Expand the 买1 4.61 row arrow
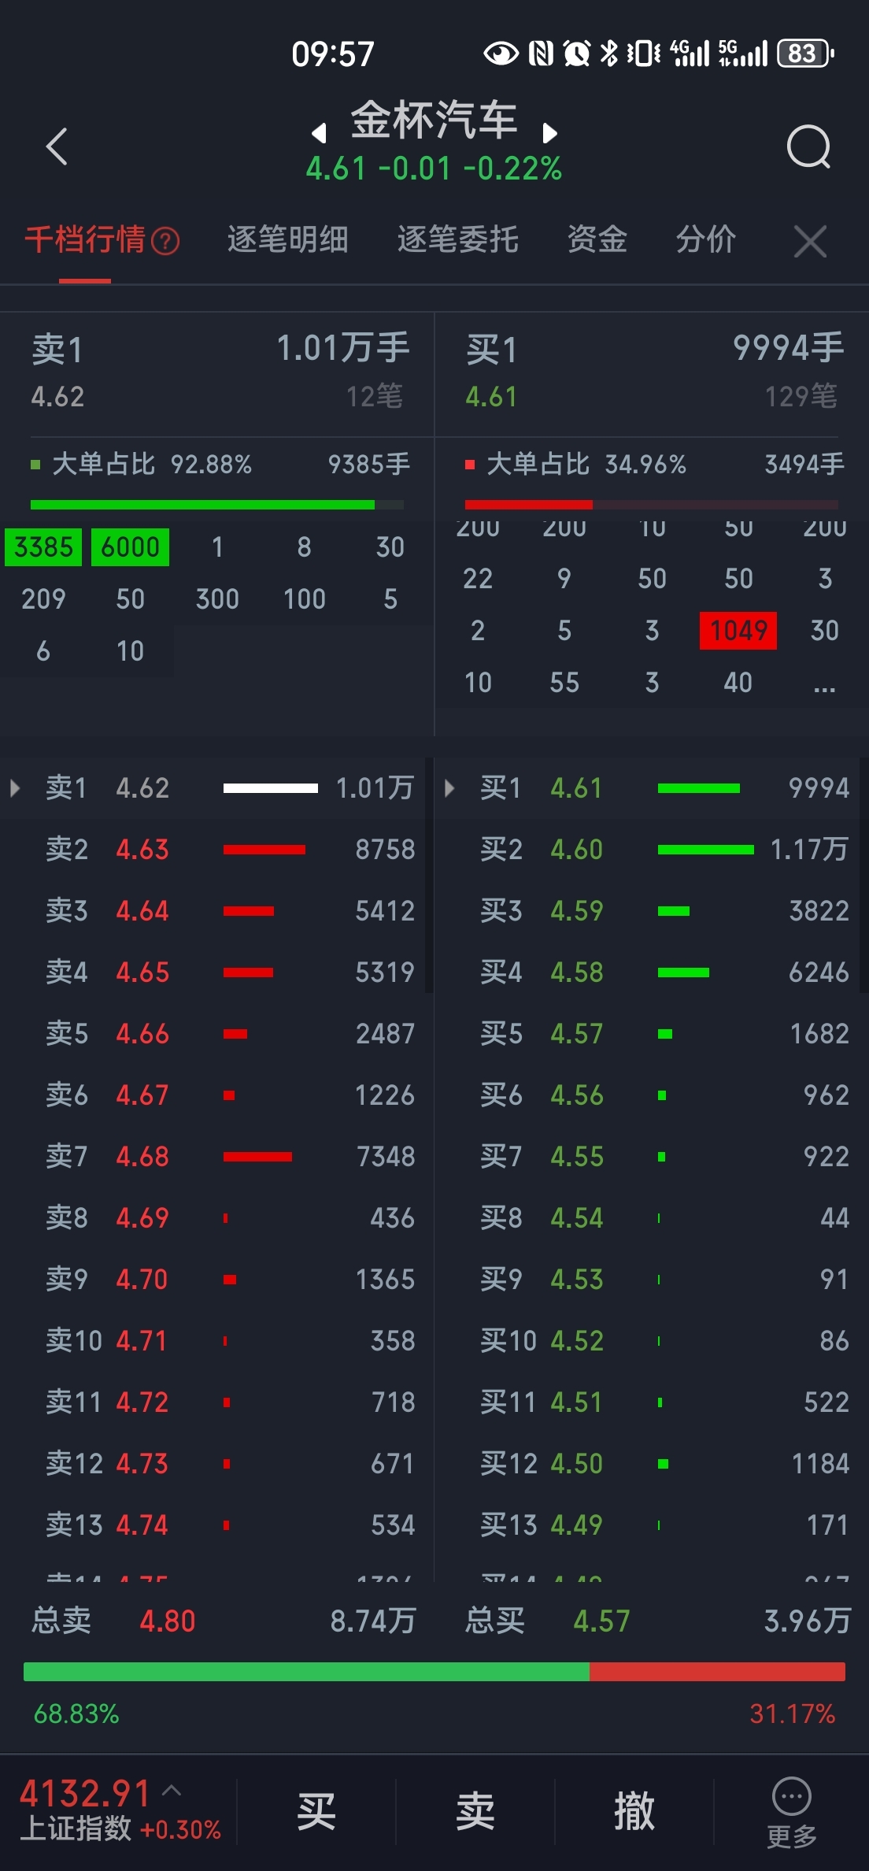 point(449,788)
